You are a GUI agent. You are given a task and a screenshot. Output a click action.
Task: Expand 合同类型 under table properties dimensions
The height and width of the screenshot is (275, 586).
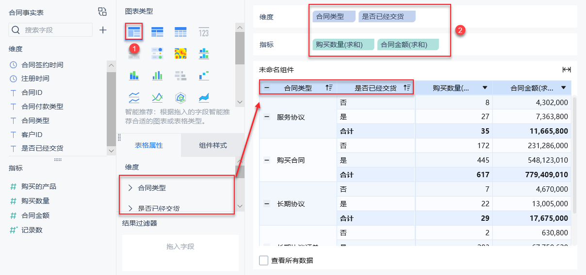pos(130,187)
